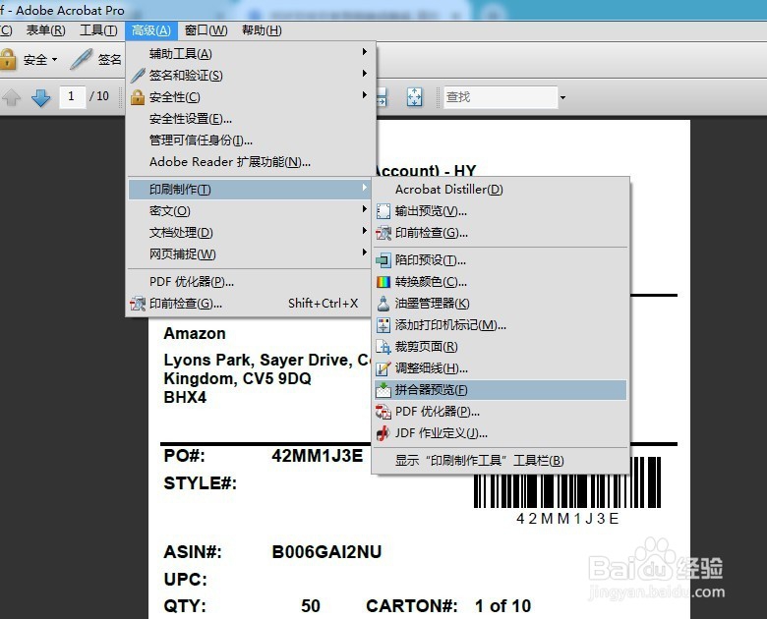This screenshot has width=767, height=619.
Task: Click the CARTON# value 1 of 10
Action: [502, 606]
